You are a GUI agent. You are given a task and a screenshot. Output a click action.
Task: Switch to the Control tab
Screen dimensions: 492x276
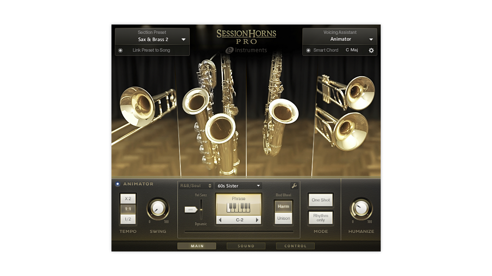pyautogui.click(x=295, y=246)
